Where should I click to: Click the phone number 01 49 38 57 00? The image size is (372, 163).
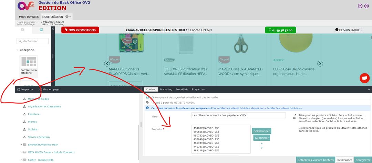tap(280, 30)
